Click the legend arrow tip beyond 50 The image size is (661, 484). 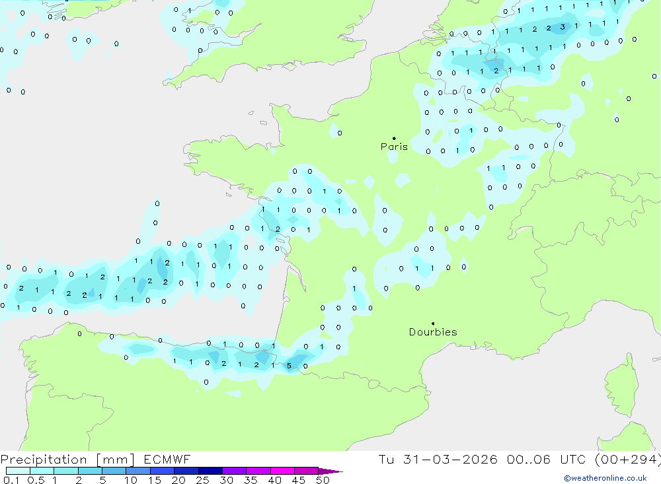(x=331, y=471)
